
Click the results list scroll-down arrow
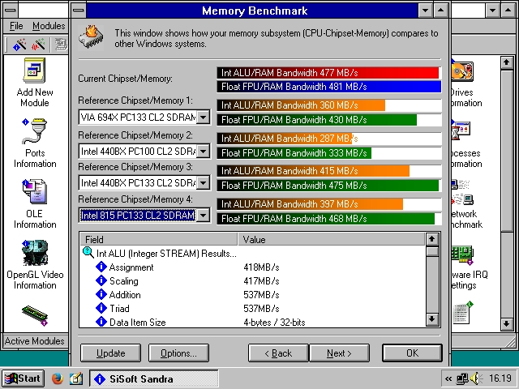pyautogui.click(x=432, y=319)
